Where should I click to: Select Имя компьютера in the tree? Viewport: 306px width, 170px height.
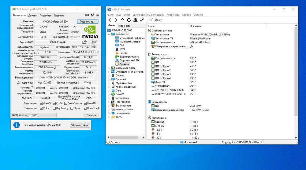point(128,42)
